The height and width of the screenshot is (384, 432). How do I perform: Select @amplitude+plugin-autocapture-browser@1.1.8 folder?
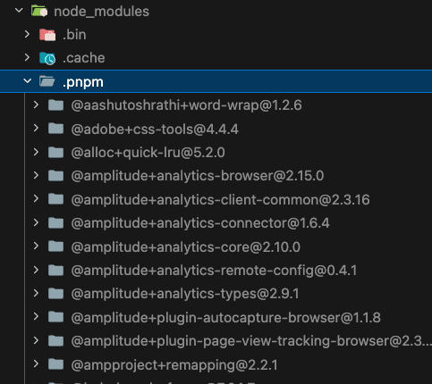tap(225, 317)
